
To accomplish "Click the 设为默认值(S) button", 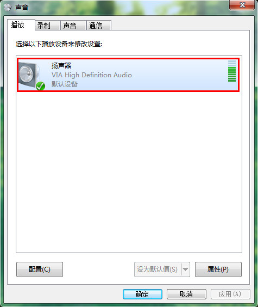I will coord(158,269).
